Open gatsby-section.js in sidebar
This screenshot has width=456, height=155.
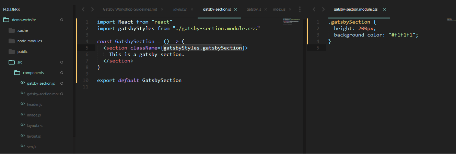pos(41,83)
